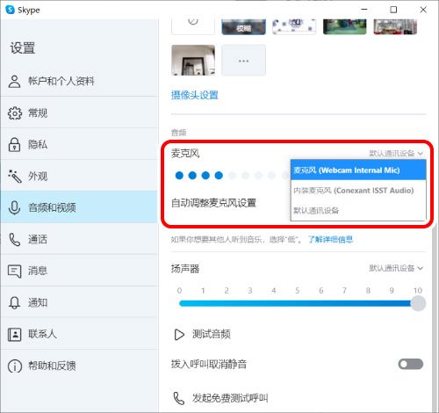The height and width of the screenshot is (413, 439).
Task: Open 帮助和反馈 section
Action: [79, 366]
